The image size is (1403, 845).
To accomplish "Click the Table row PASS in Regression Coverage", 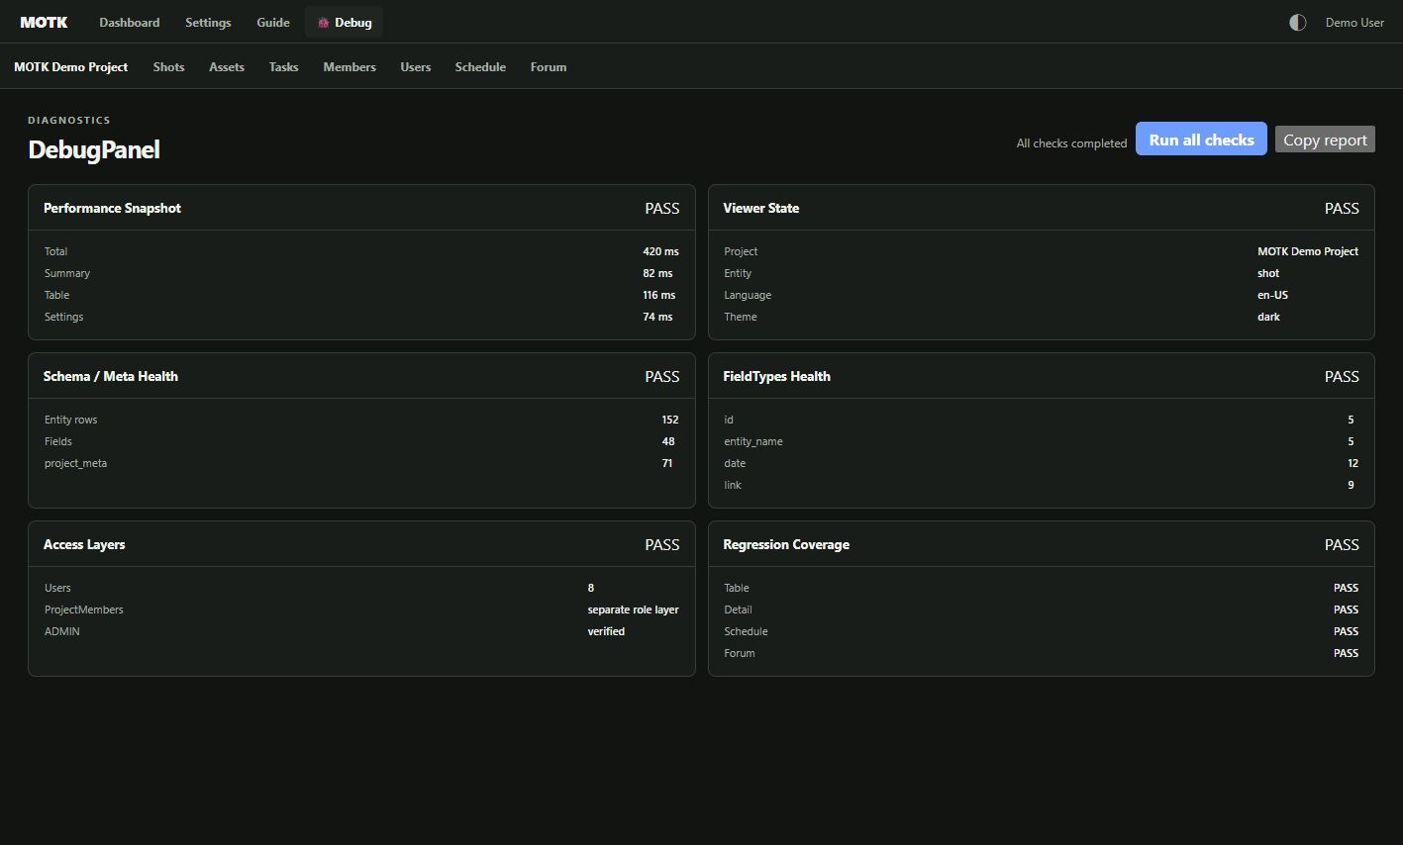I will (x=1346, y=588).
